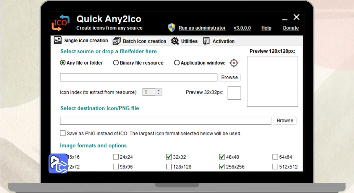Click the Activation certificate icon
This screenshot has width=354, height=193.
click(206, 41)
